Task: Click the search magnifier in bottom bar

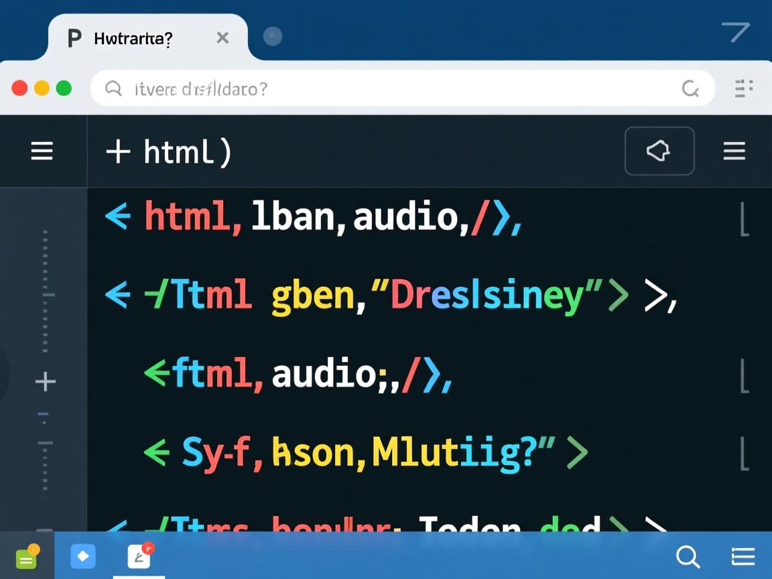Action: click(x=688, y=556)
